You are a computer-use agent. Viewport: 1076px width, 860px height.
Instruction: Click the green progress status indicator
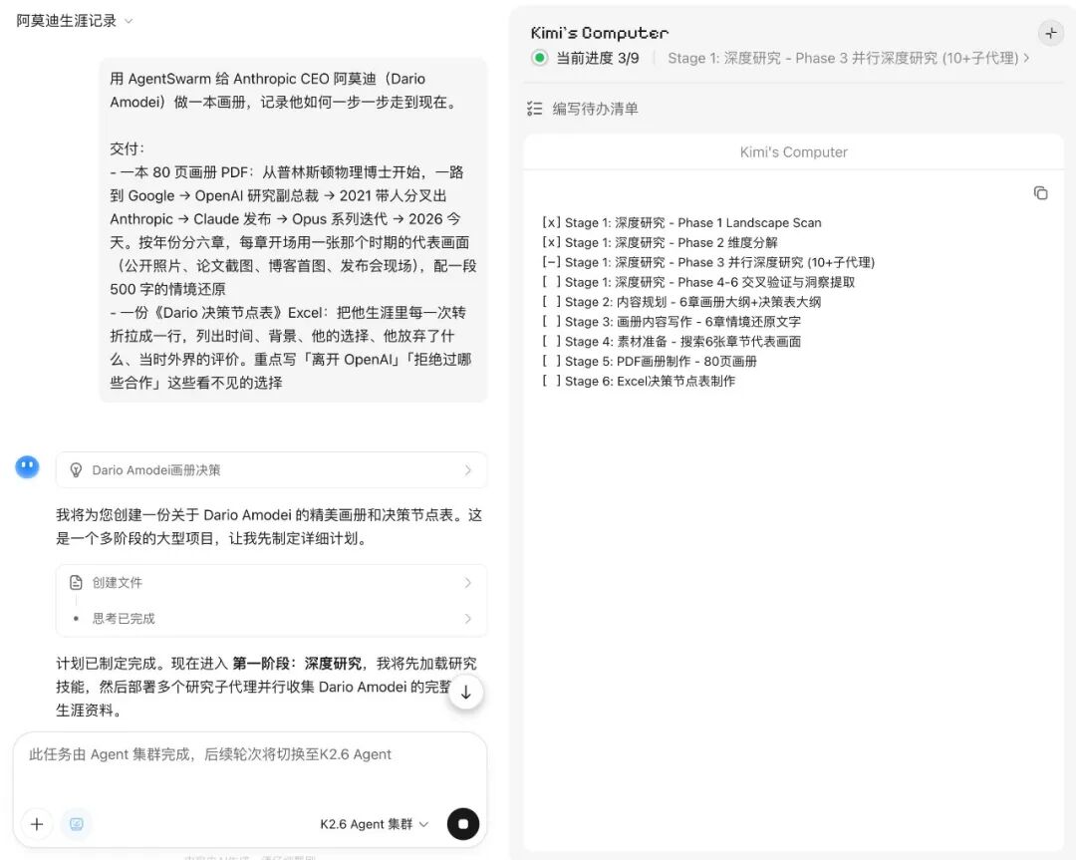click(x=540, y=58)
